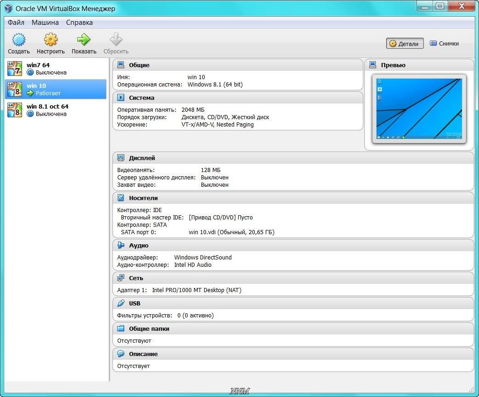This screenshot has width=479, height=397.
Task: Switch to the Детали view
Action: pos(405,43)
